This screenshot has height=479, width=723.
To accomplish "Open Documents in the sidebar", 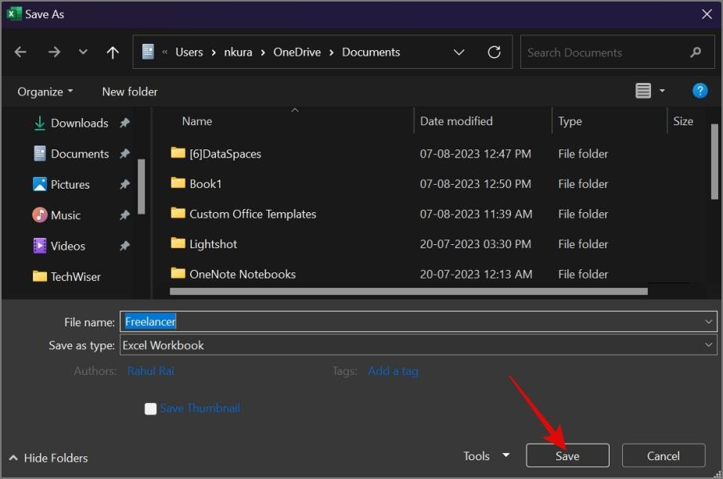I will click(x=71, y=153).
